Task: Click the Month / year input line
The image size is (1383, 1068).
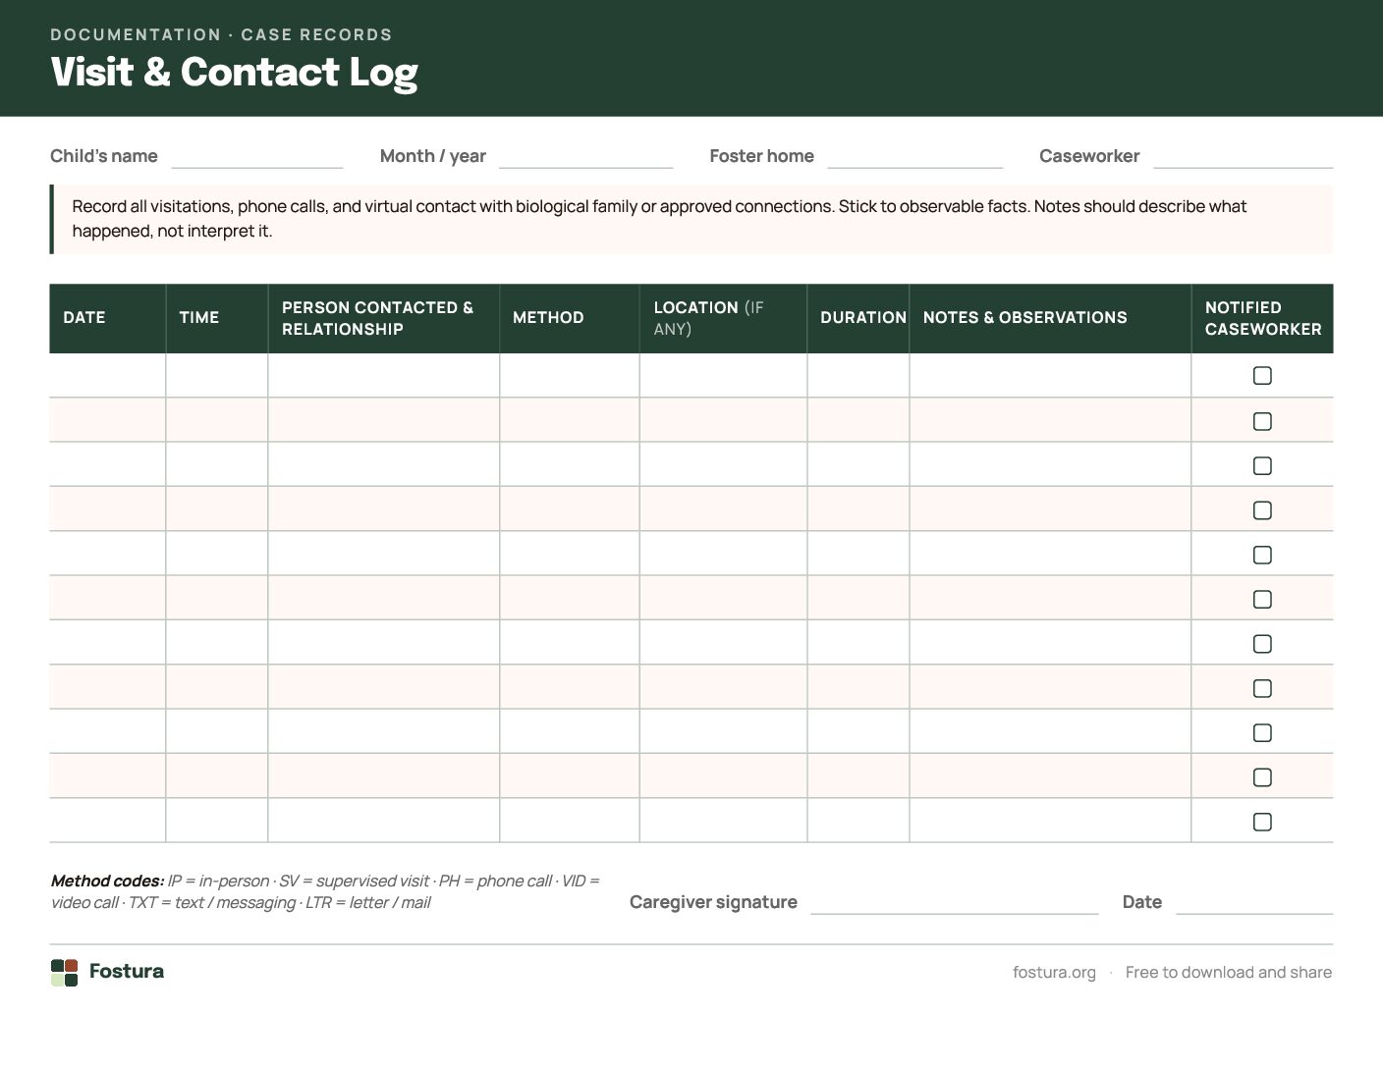Action: [x=585, y=157]
